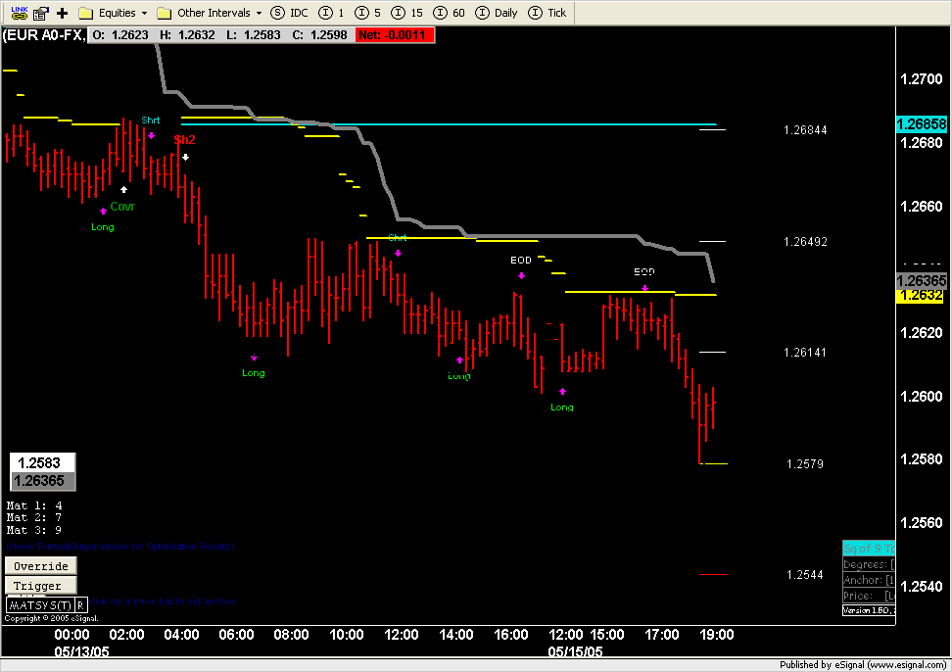
Task: Click the 05/15/05 date label
Action: tap(576, 652)
